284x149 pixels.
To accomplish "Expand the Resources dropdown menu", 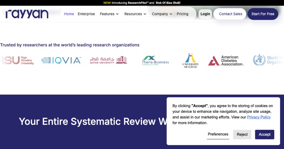I will click(x=135, y=14).
